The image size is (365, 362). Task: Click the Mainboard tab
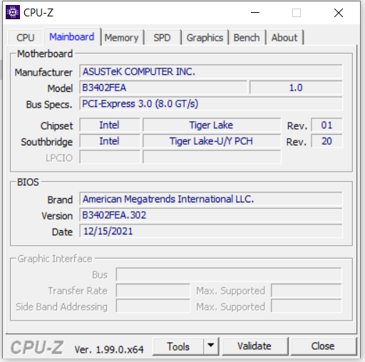pyautogui.click(x=72, y=37)
